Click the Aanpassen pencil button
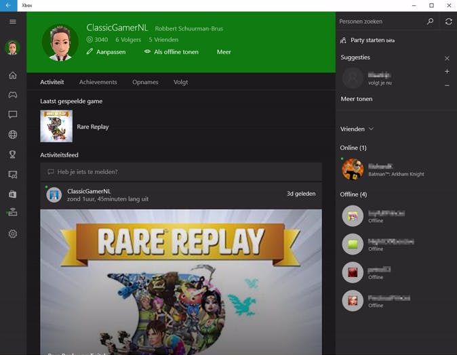 pos(106,52)
